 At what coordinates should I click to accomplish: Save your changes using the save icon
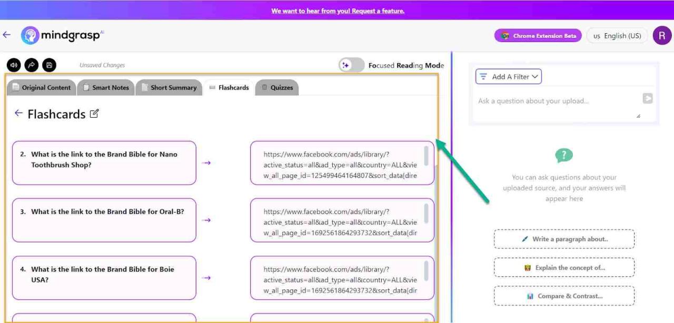pos(49,64)
